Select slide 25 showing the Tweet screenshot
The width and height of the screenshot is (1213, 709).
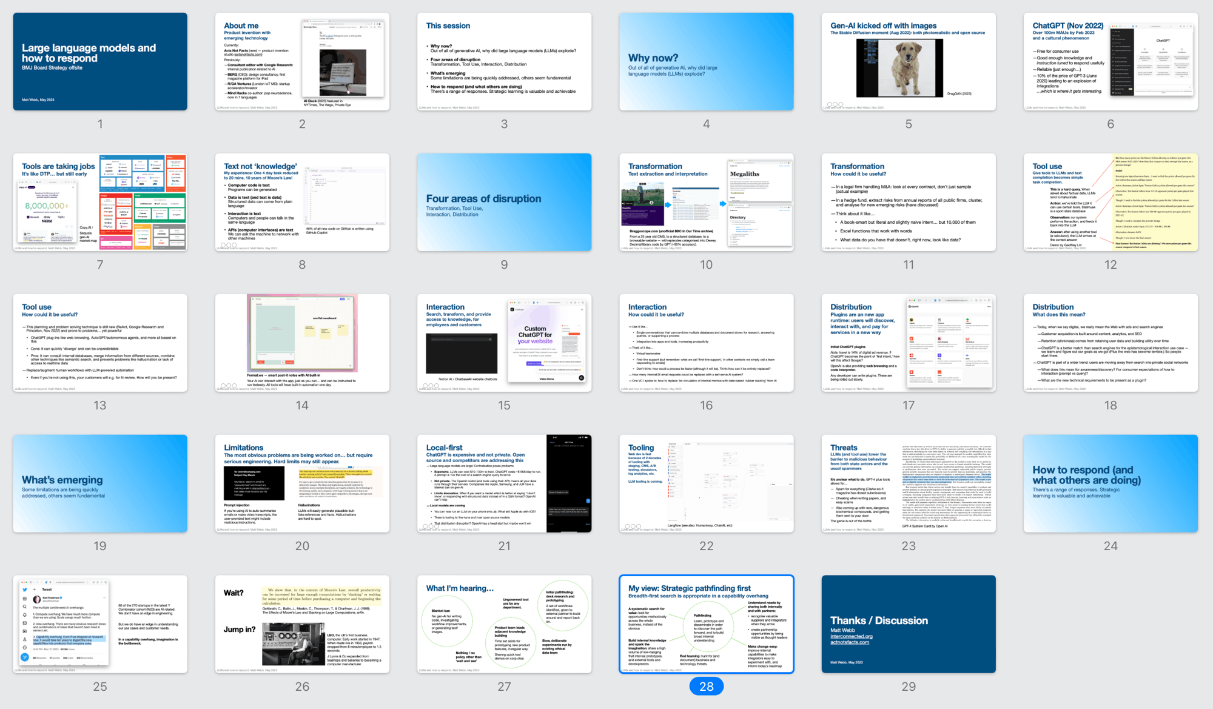pyautogui.click(x=100, y=624)
